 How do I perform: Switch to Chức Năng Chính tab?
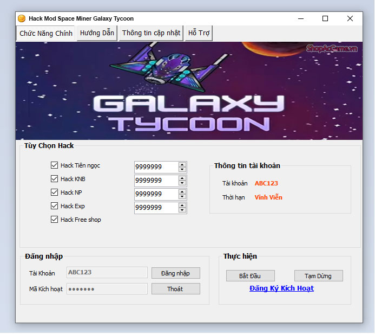coord(46,33)
